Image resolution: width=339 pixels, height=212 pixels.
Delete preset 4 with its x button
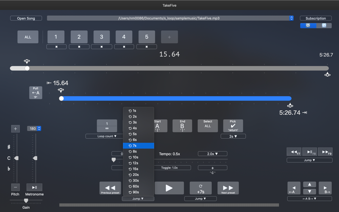tap(124, 47)
